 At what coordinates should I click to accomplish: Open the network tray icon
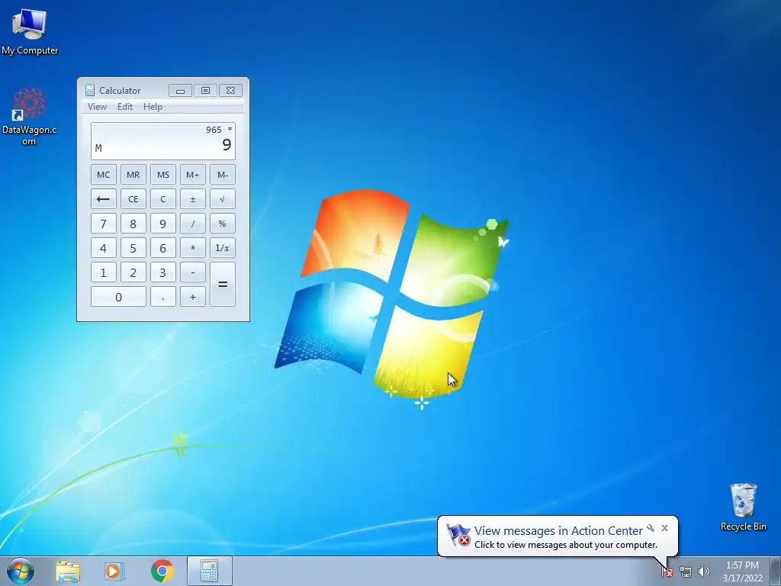(686, 572)
